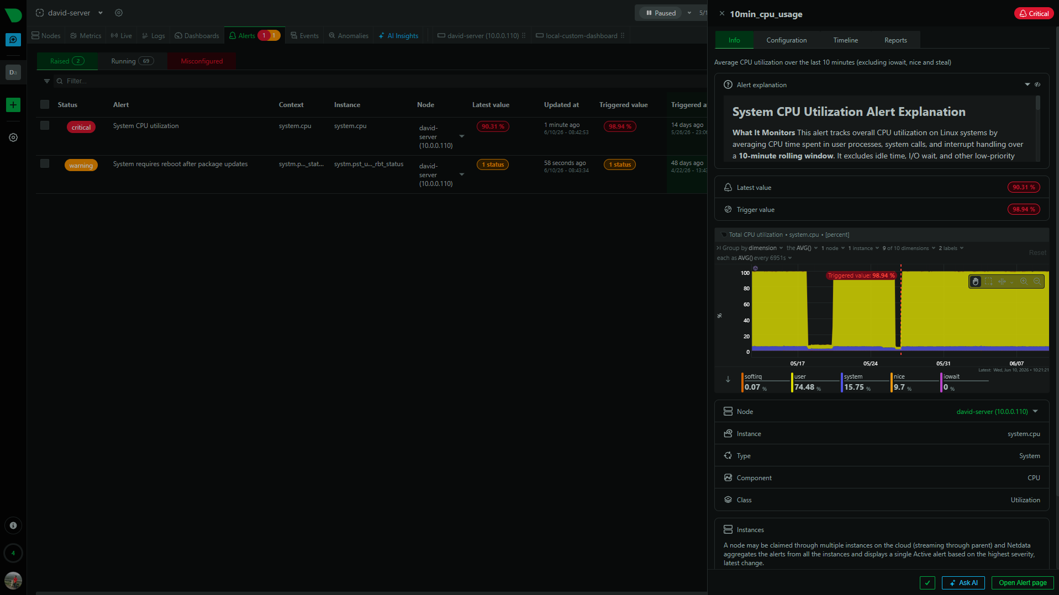
Task: Switch to the Configuration tab in alert panel
Action: (x=786, y=40)
